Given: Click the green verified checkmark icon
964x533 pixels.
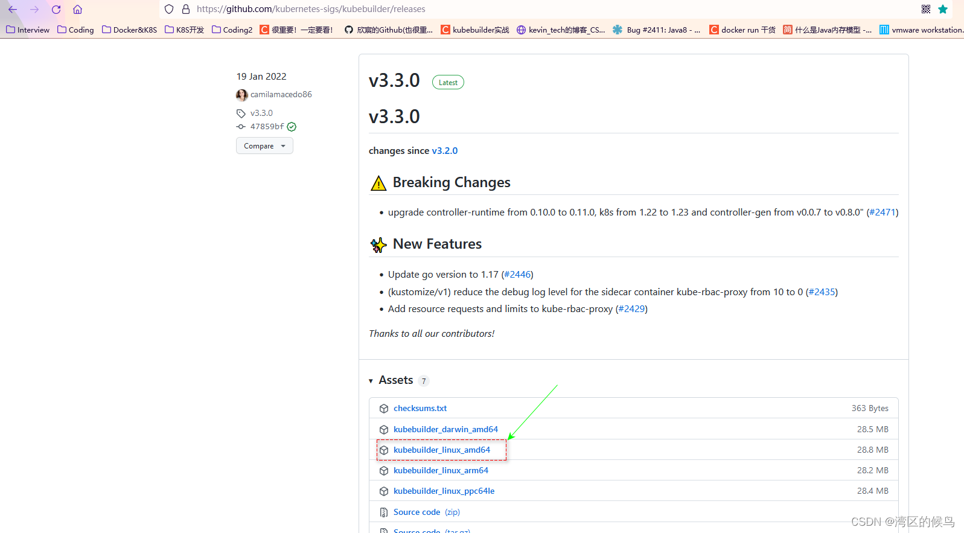Looking at the screenshot, I should pyautogui.click(x=292, y=127).
